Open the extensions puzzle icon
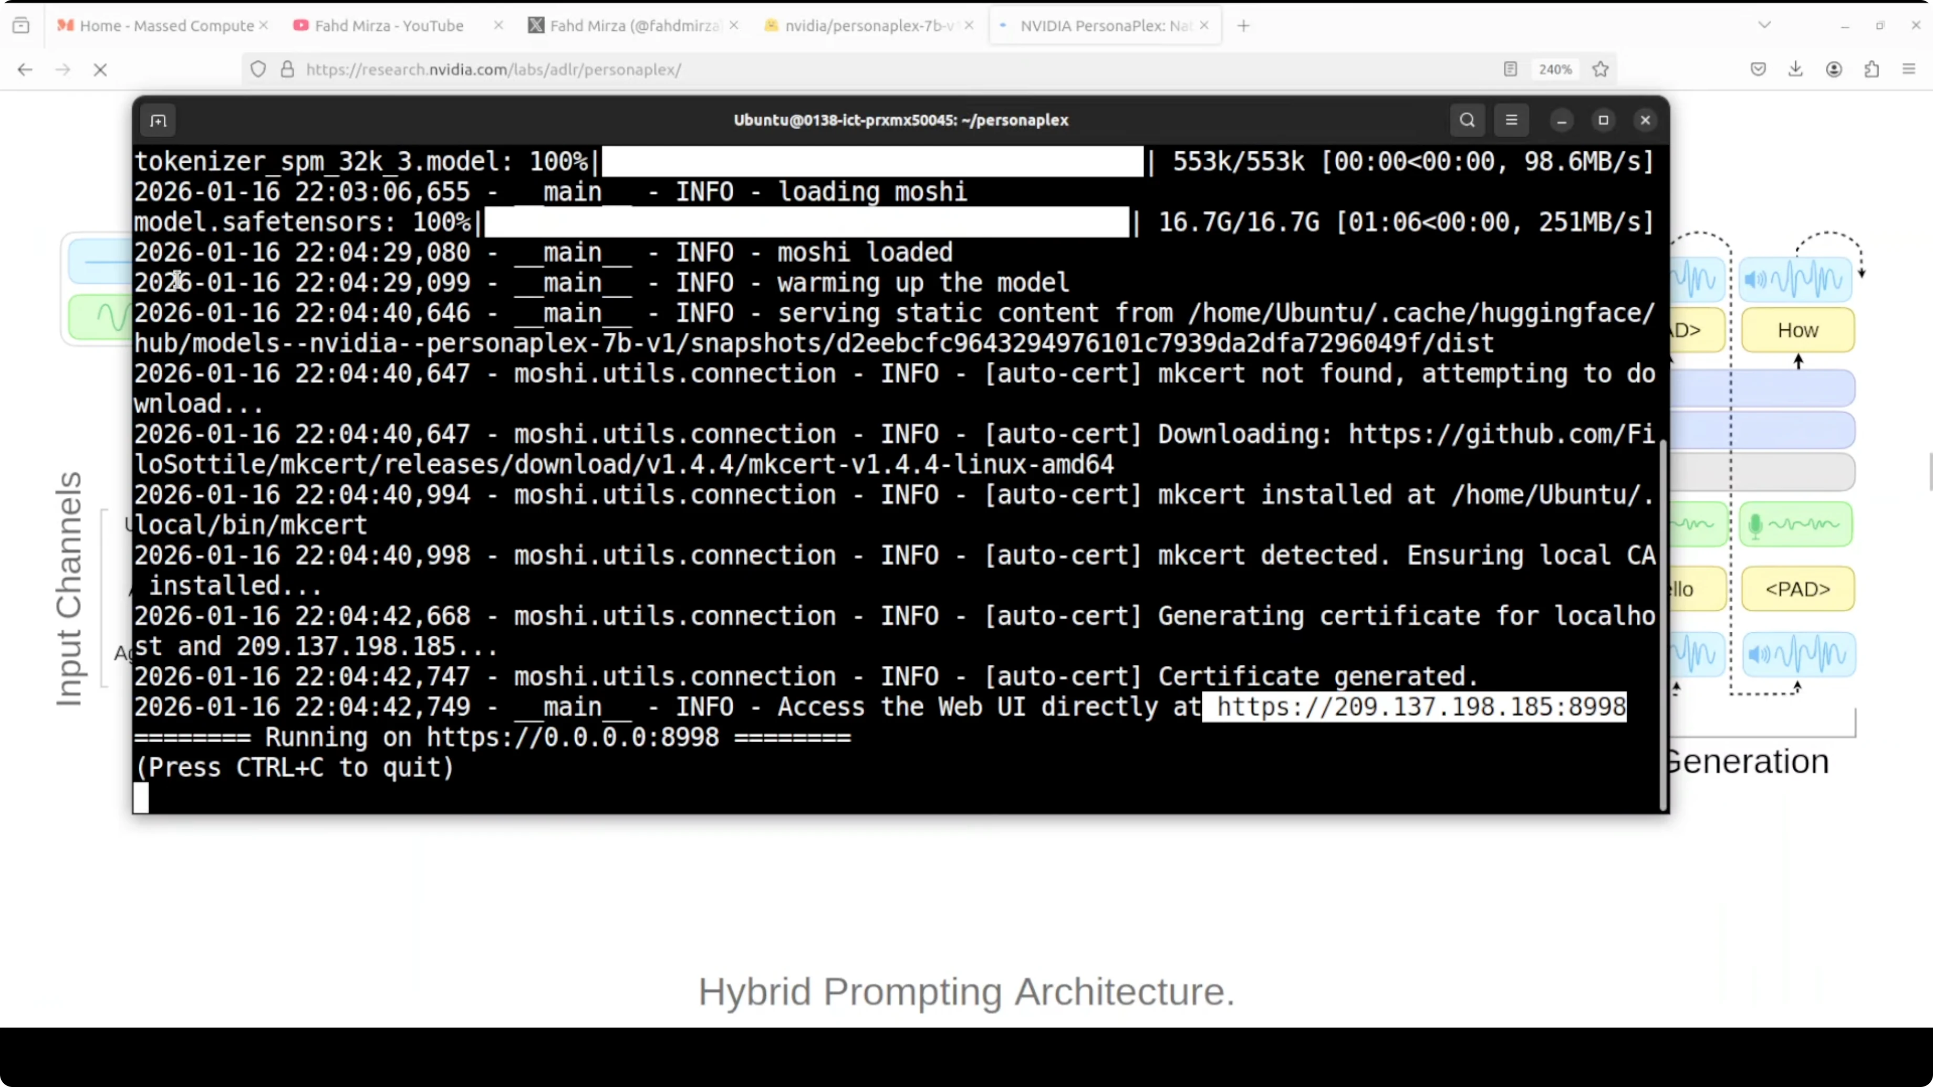 point(1872,69)
